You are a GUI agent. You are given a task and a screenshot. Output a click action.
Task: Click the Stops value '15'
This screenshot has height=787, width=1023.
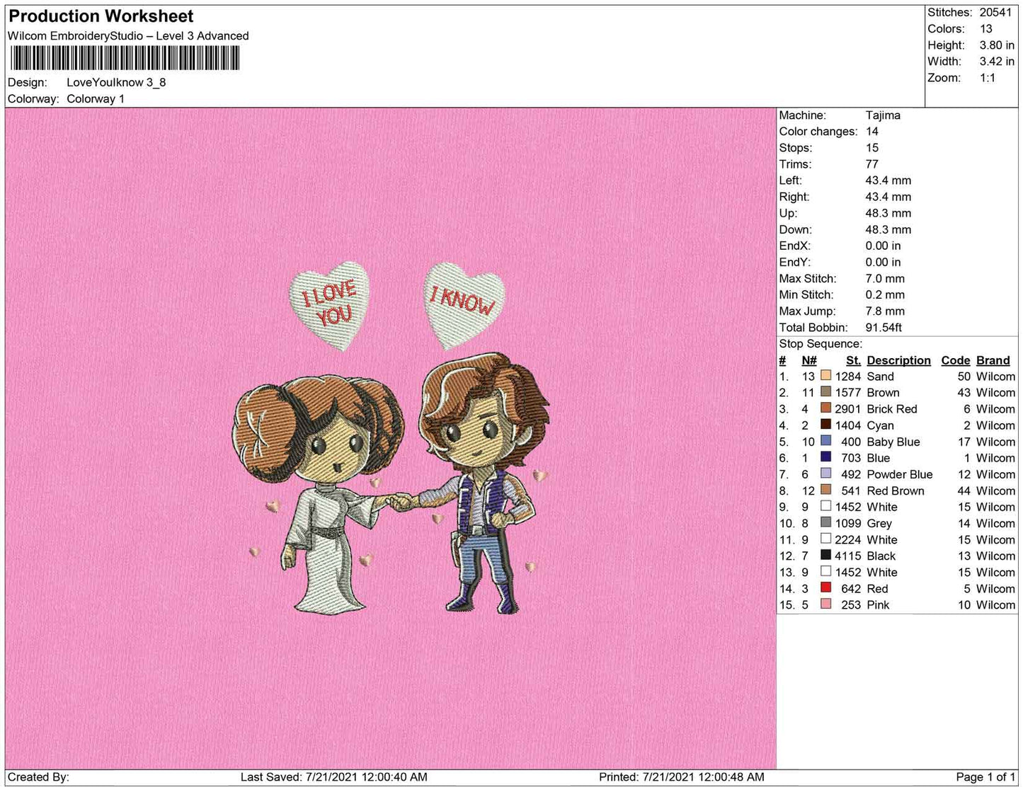[871, 148]
